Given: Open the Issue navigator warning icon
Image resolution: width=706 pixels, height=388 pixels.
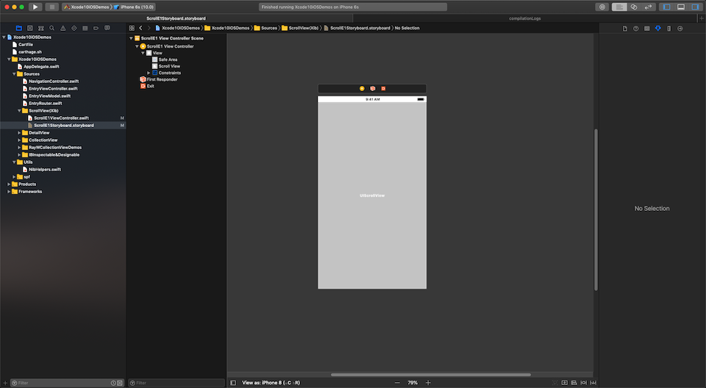Looking at the screenshot, I should pyautogui.click(x=62, y=28).
